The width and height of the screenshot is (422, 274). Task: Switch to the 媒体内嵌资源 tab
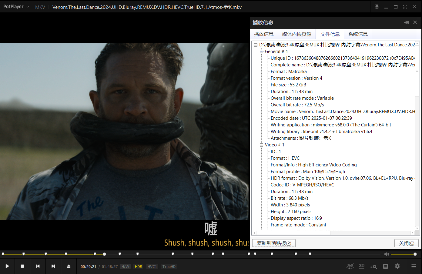tap(297, 34)
